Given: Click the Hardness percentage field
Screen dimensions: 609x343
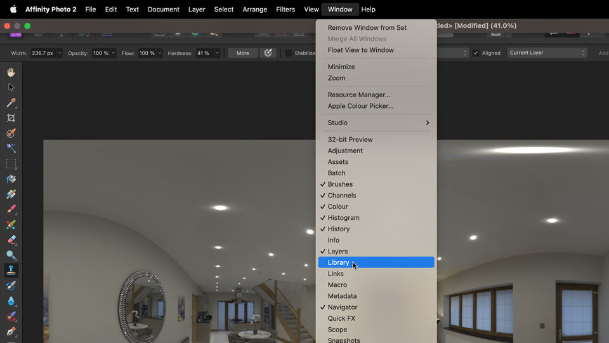Looking at the screenshot, I should coord(205,53).
